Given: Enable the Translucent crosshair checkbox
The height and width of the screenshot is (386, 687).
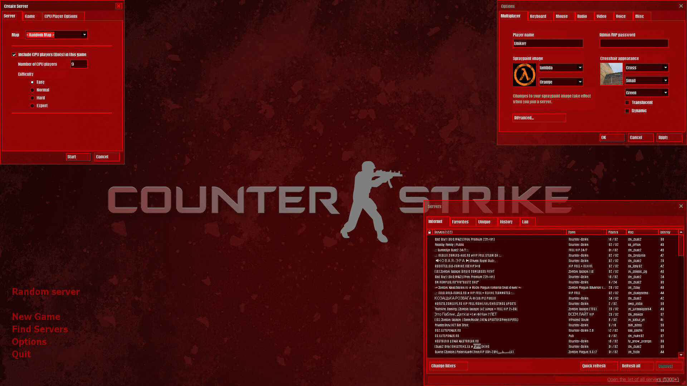Looking at the screenshot, I should [627, 103].
